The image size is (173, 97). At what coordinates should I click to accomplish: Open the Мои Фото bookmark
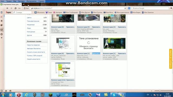pyautogui.click(x=108, y=12)
